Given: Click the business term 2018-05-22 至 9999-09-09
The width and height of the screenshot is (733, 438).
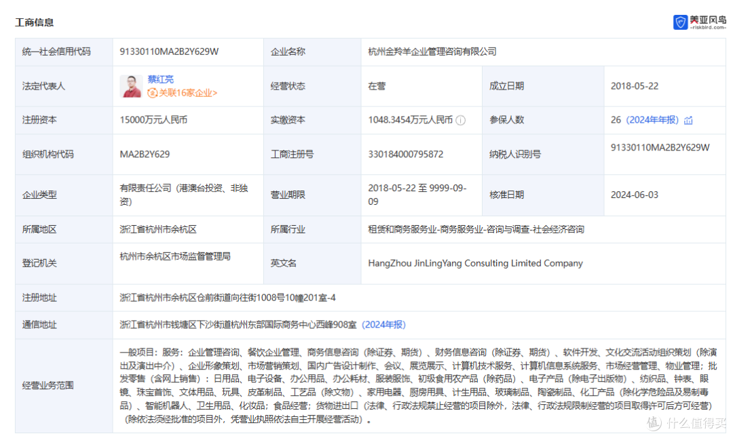Looking at the screenshot, I should pyautogui.click(x=417, y=195).
